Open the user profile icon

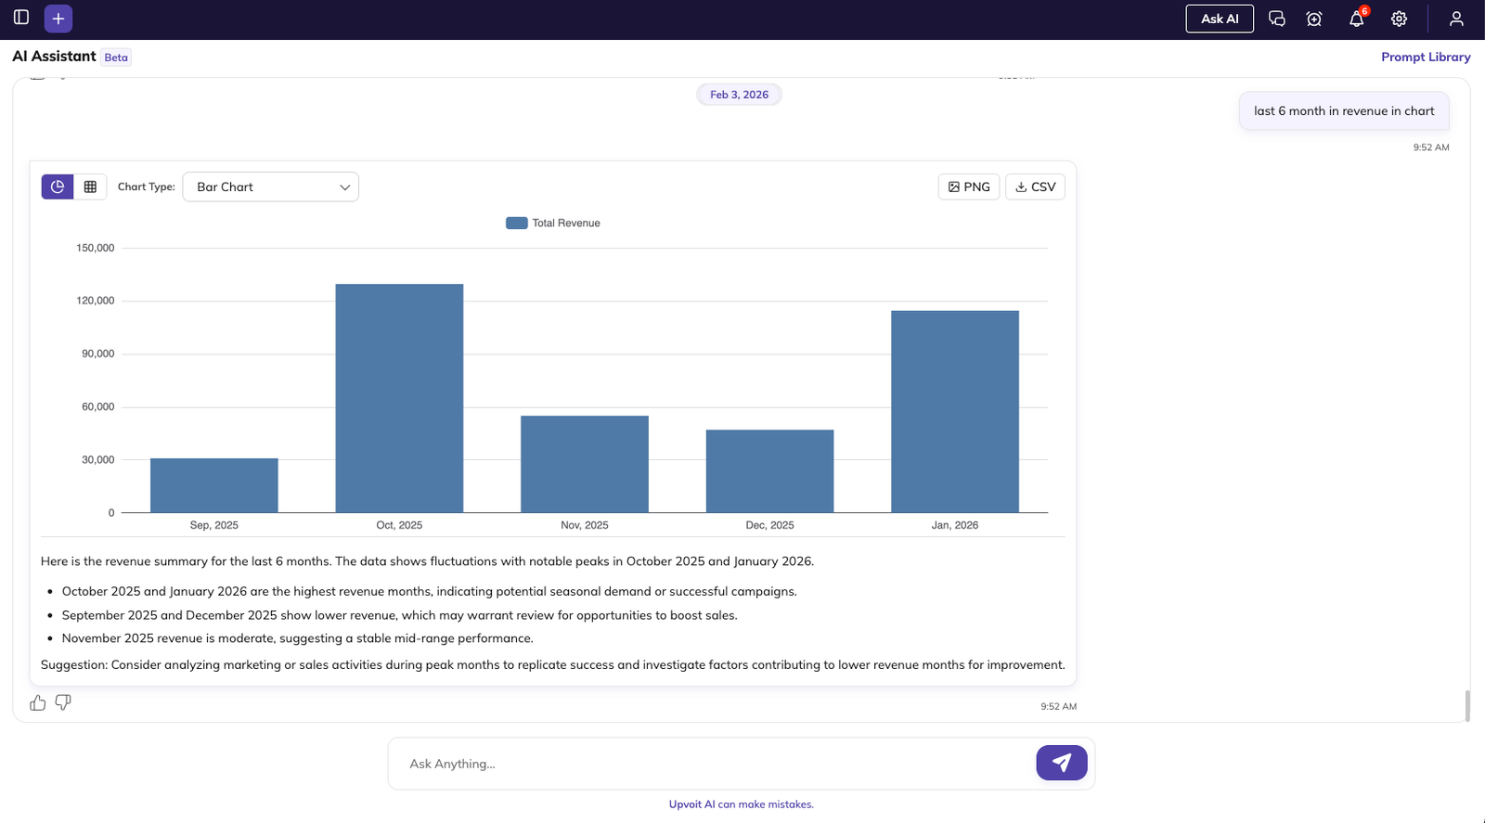click(x=1456, y=19)
